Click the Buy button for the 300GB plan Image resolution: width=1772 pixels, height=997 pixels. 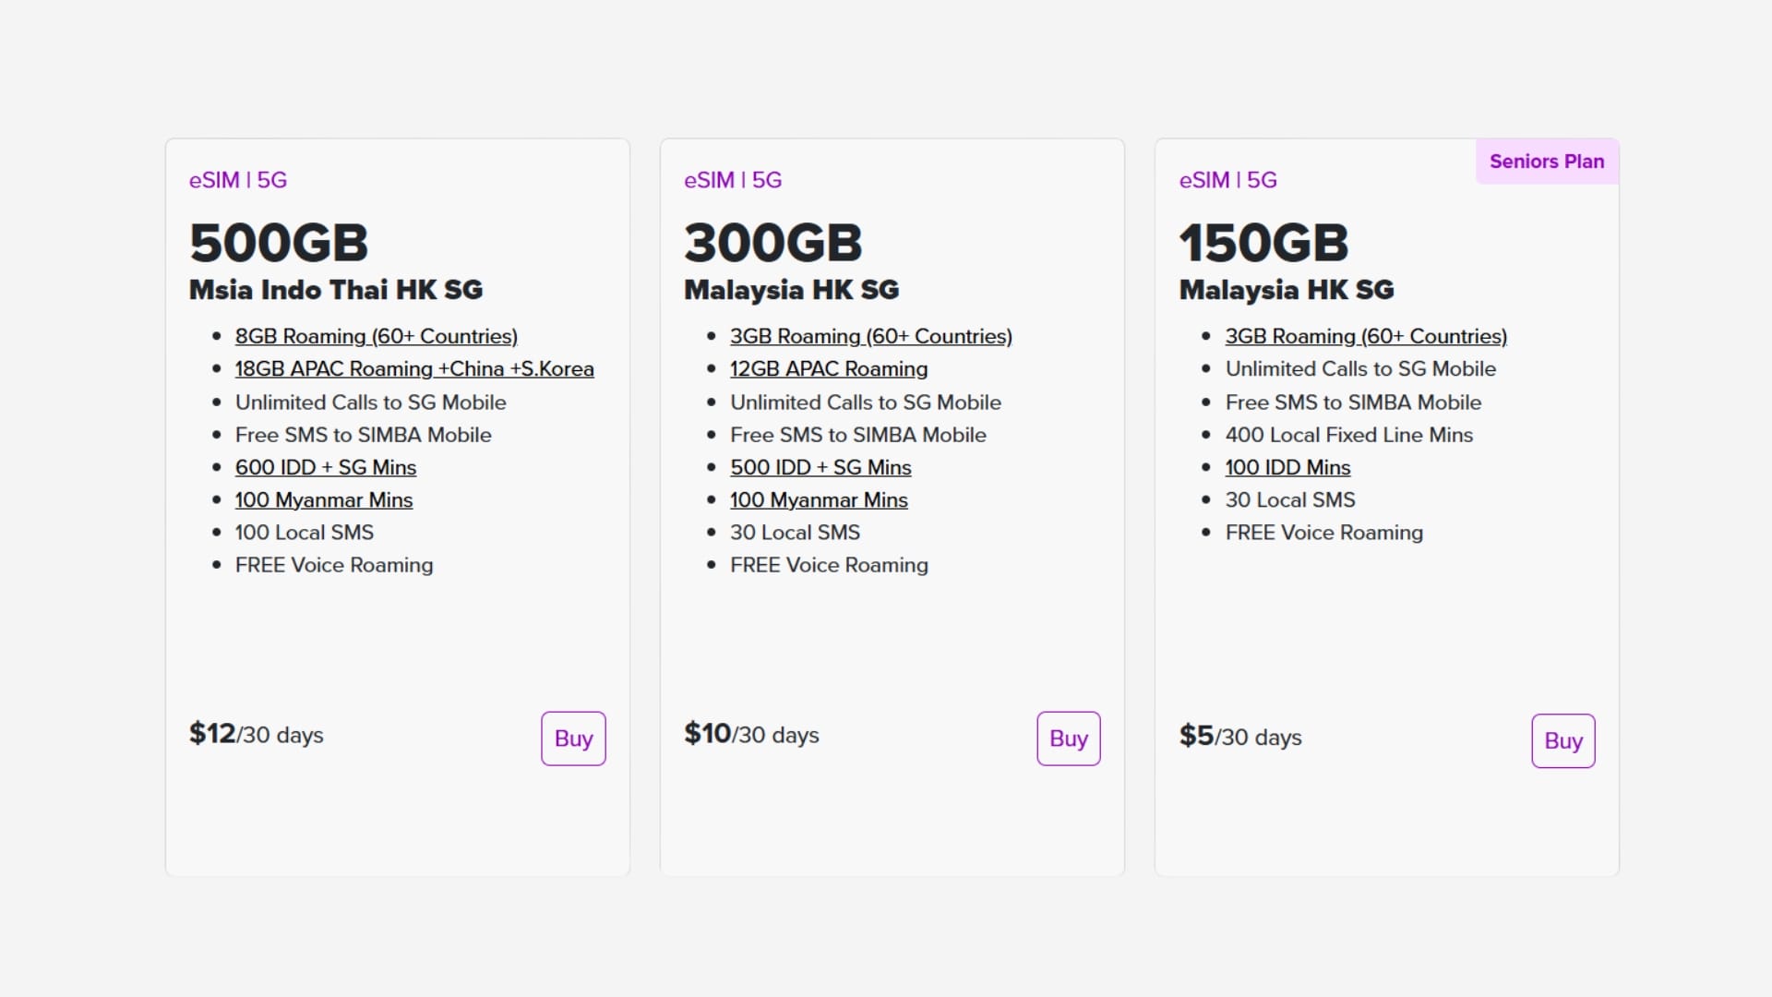tap(1068, 739)
